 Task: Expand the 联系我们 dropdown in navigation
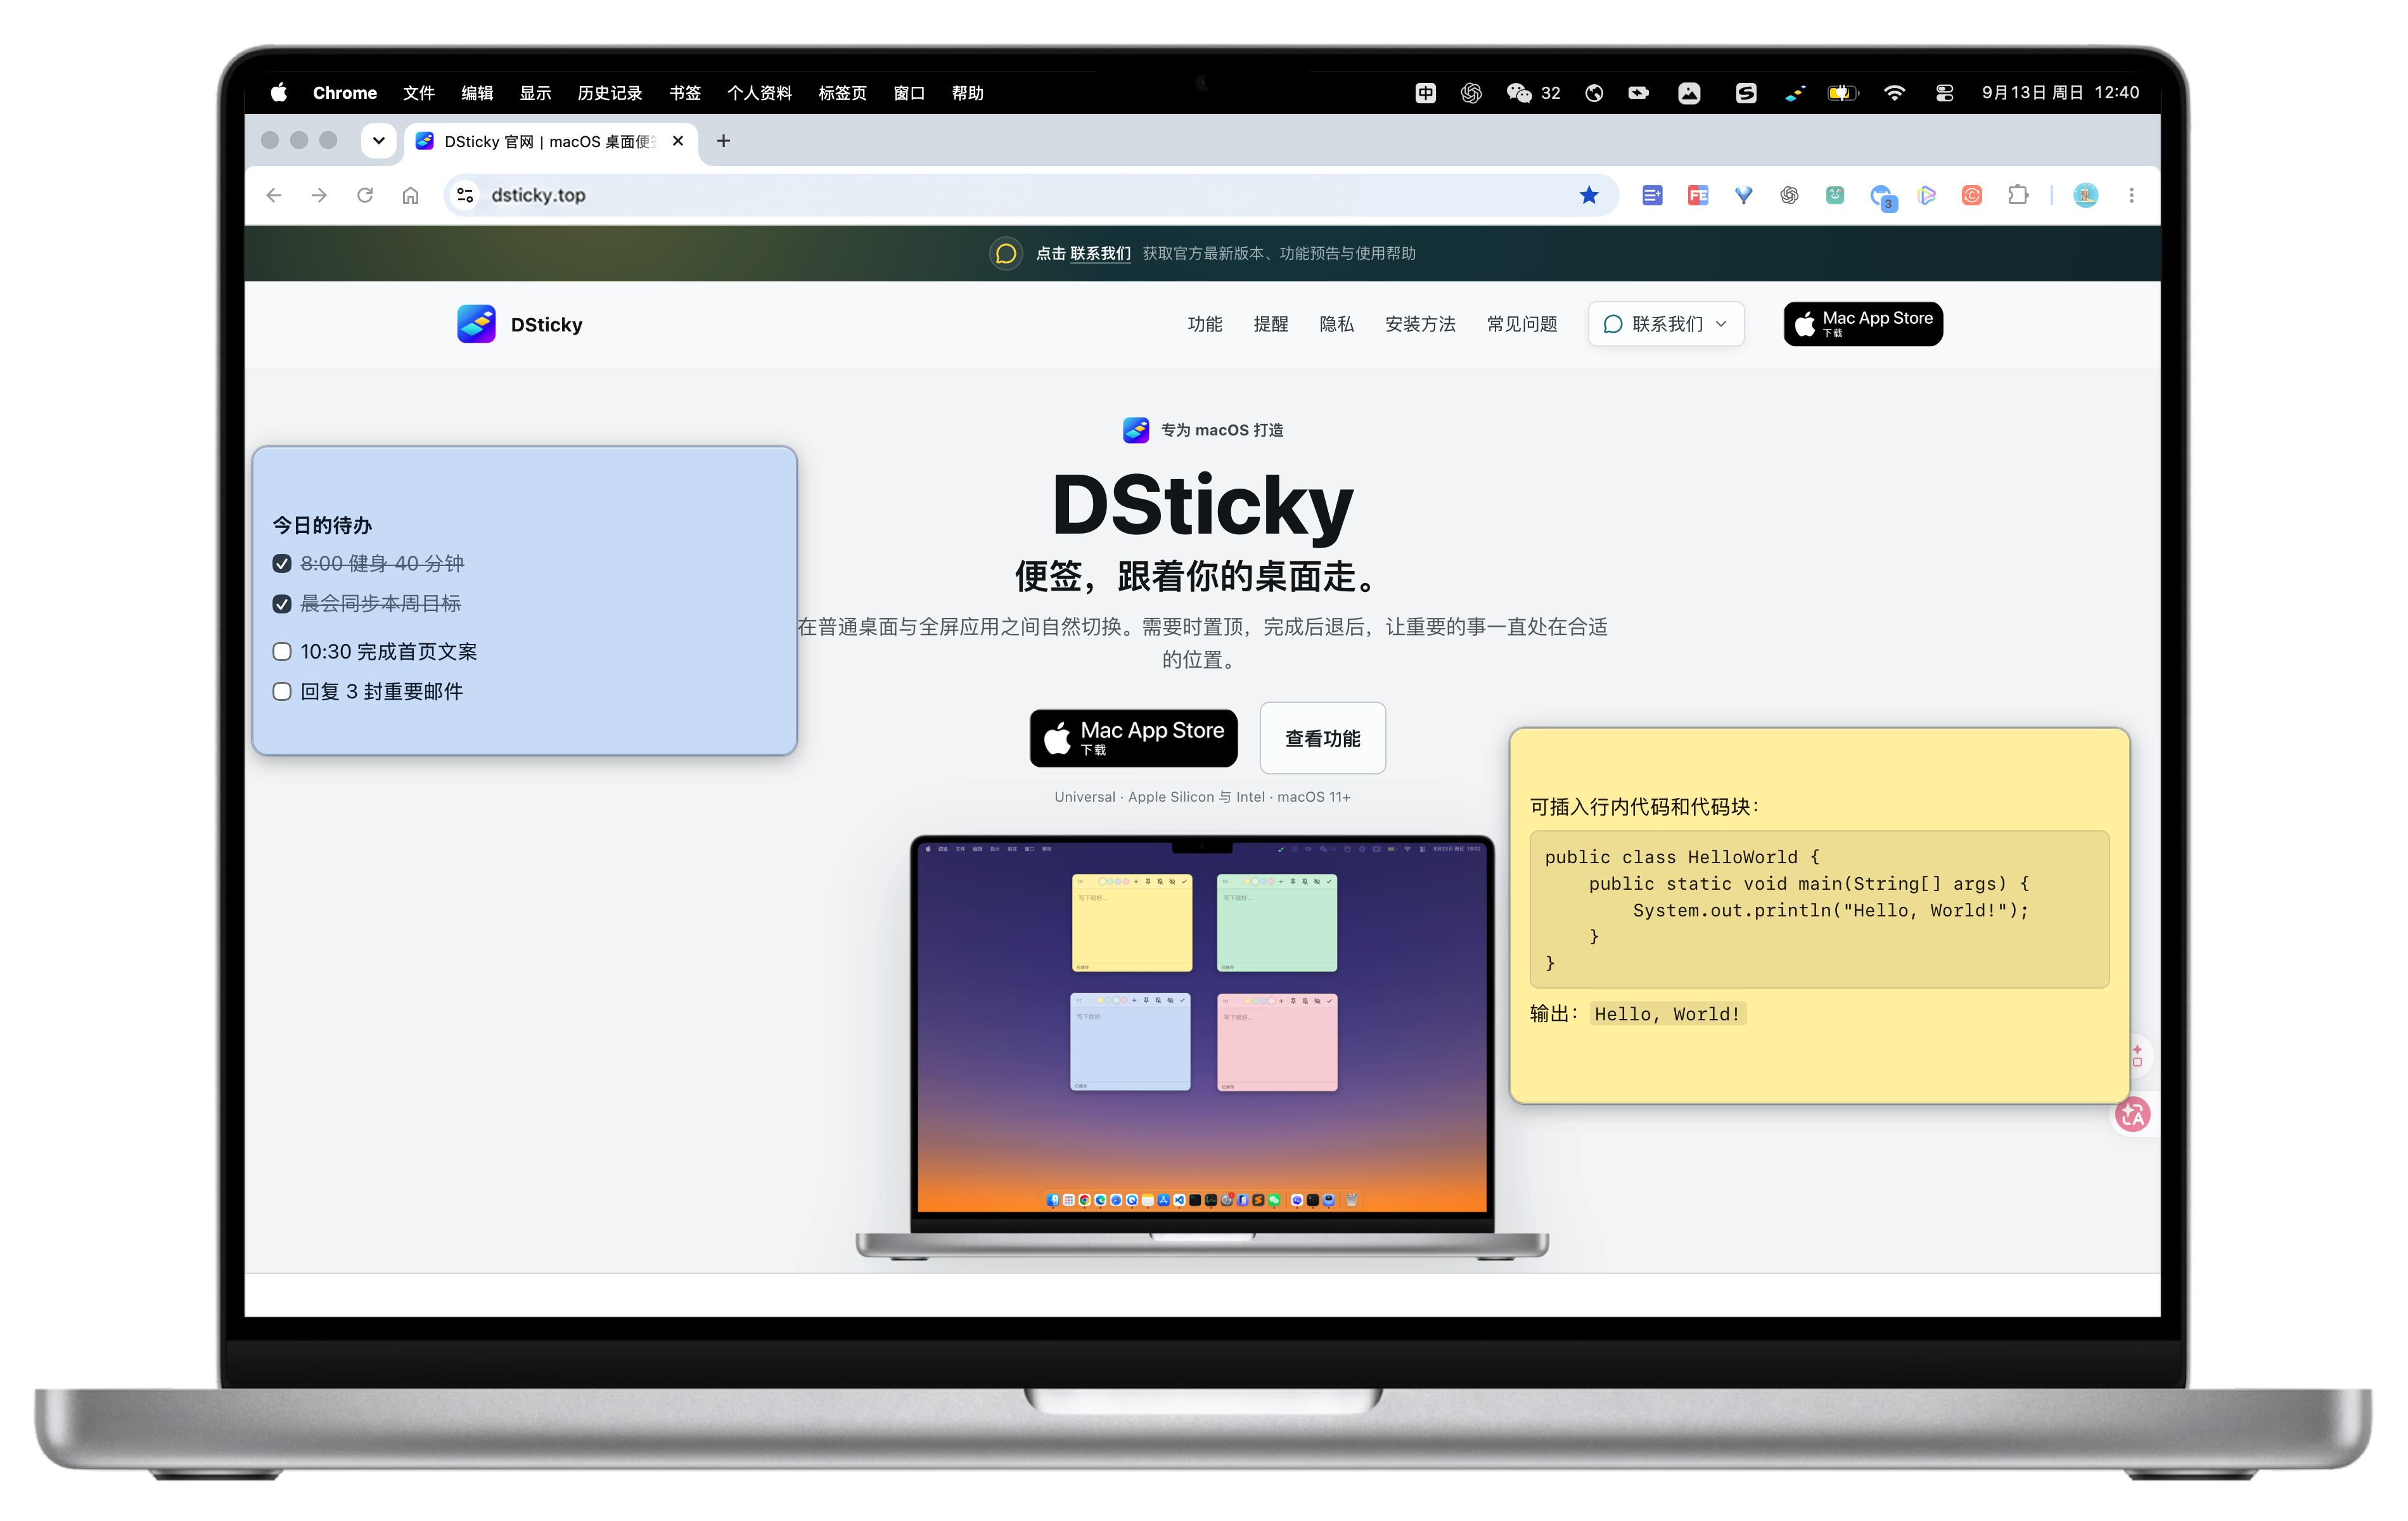point(1666,324)
